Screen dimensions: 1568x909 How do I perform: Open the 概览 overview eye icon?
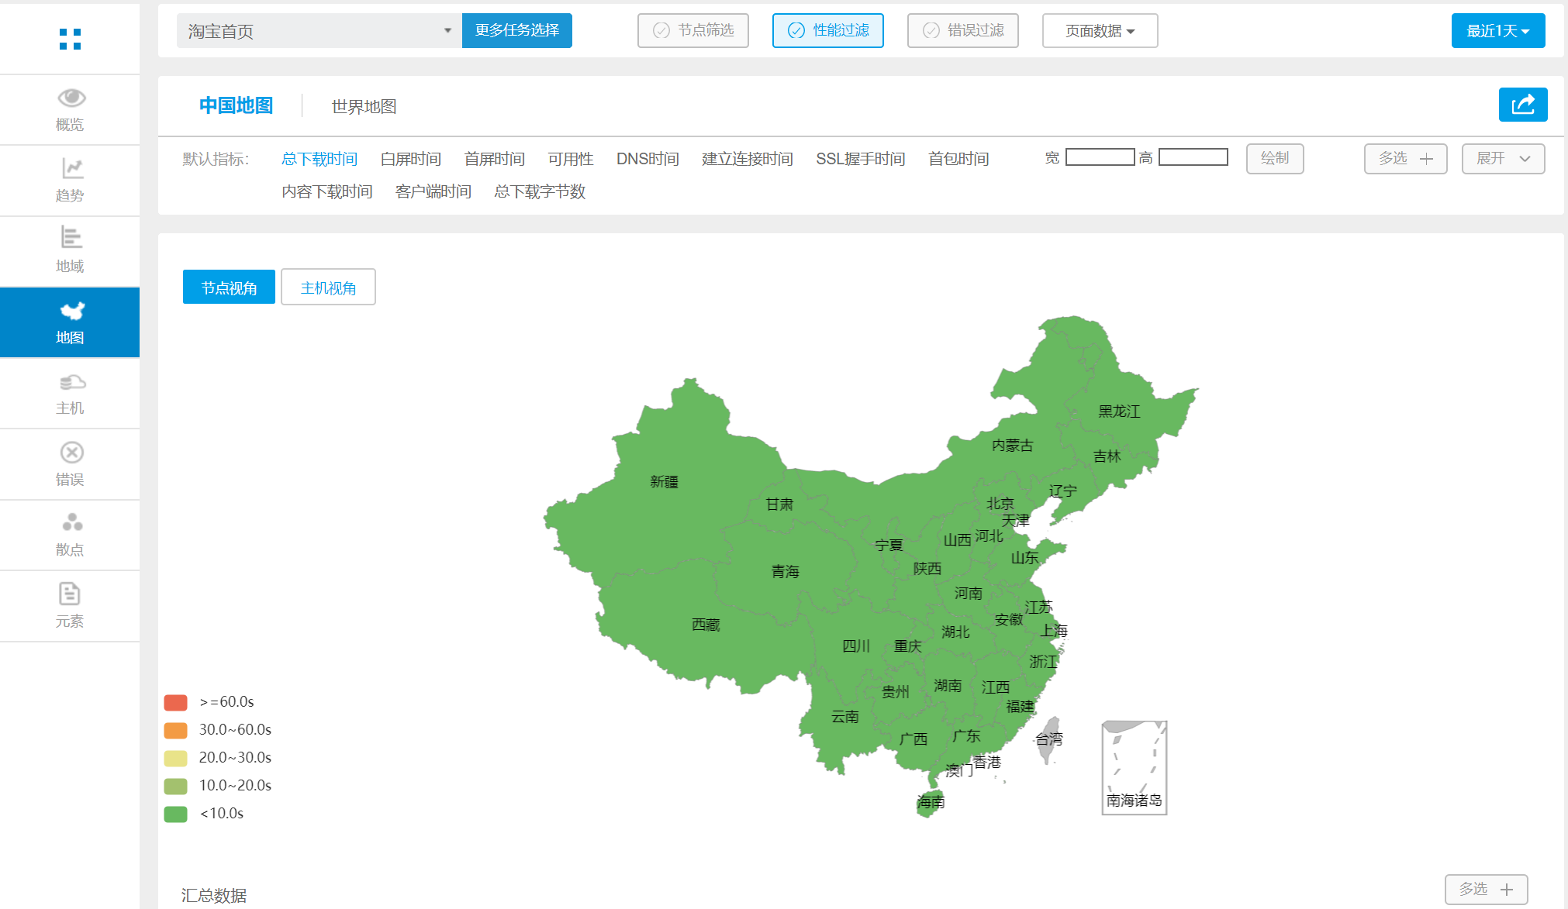(71, 98)
